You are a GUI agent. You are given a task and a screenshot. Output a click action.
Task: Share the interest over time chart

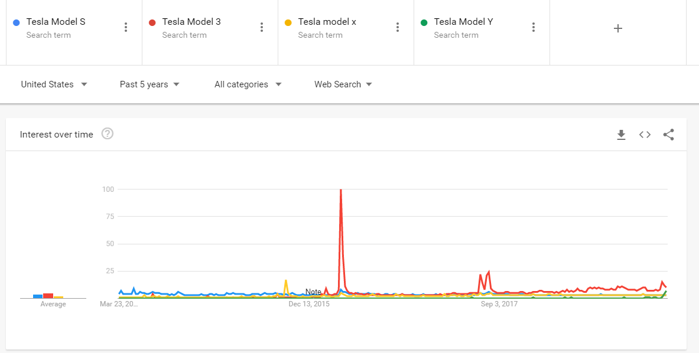coord(668,135)
